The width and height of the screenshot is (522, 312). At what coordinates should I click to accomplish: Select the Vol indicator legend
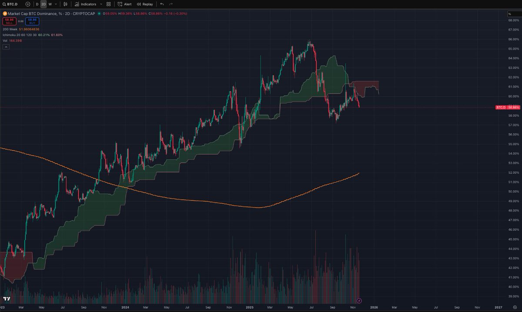(x=5, y=40)
